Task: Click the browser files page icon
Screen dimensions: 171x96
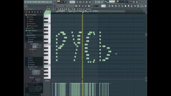Action: (x=29, y=12)
